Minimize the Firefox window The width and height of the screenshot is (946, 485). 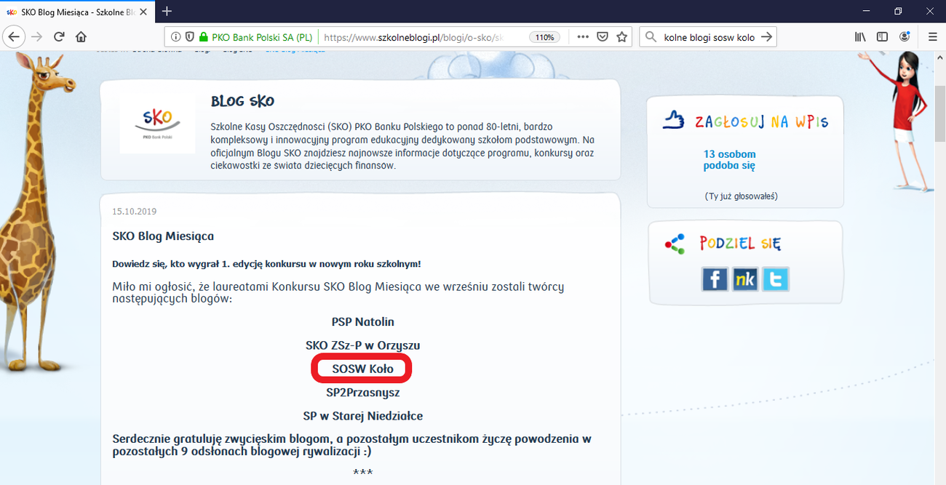864,11
